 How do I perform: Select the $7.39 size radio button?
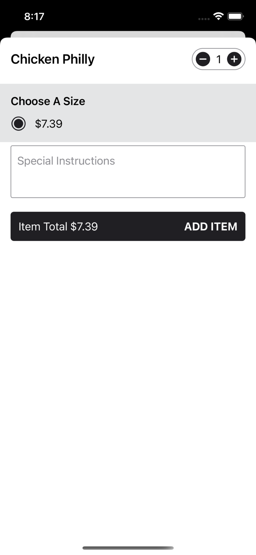click(x=18, y=124)
